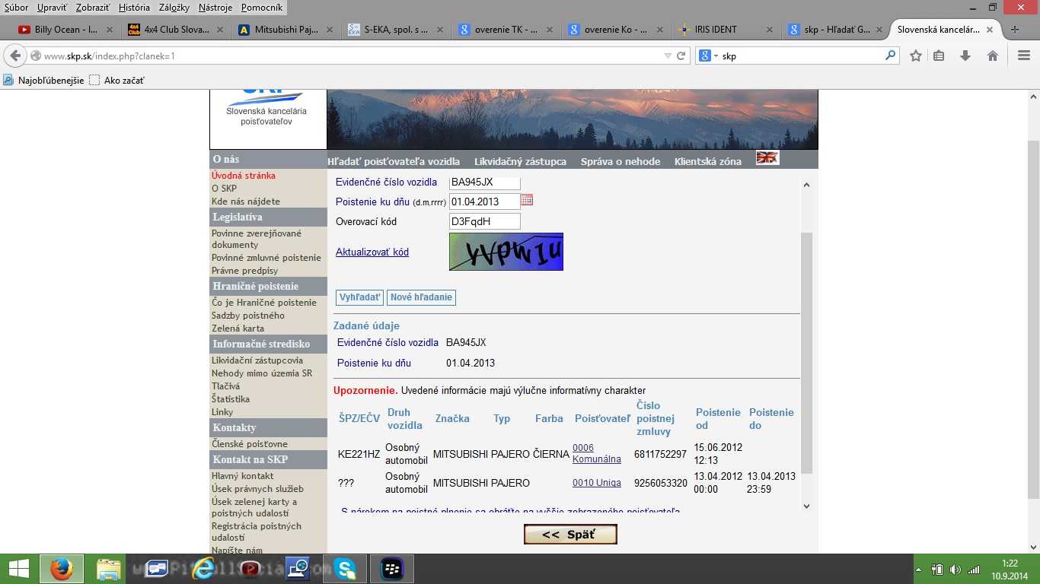Open File Explorer from taskbar

[109, 569]
